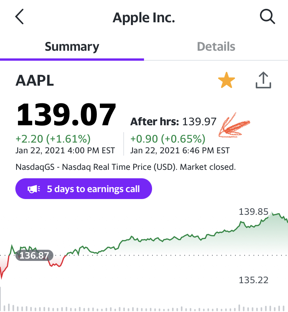Tap the 139.85 chart high label
Screen dimensions: 288x312
coord(253,212)
